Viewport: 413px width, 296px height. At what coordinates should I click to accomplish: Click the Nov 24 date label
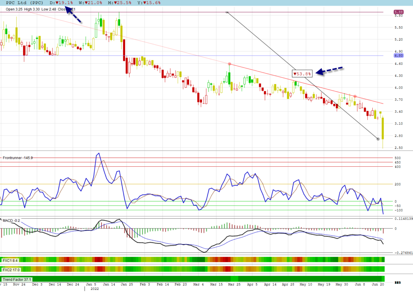coord(19,284)
